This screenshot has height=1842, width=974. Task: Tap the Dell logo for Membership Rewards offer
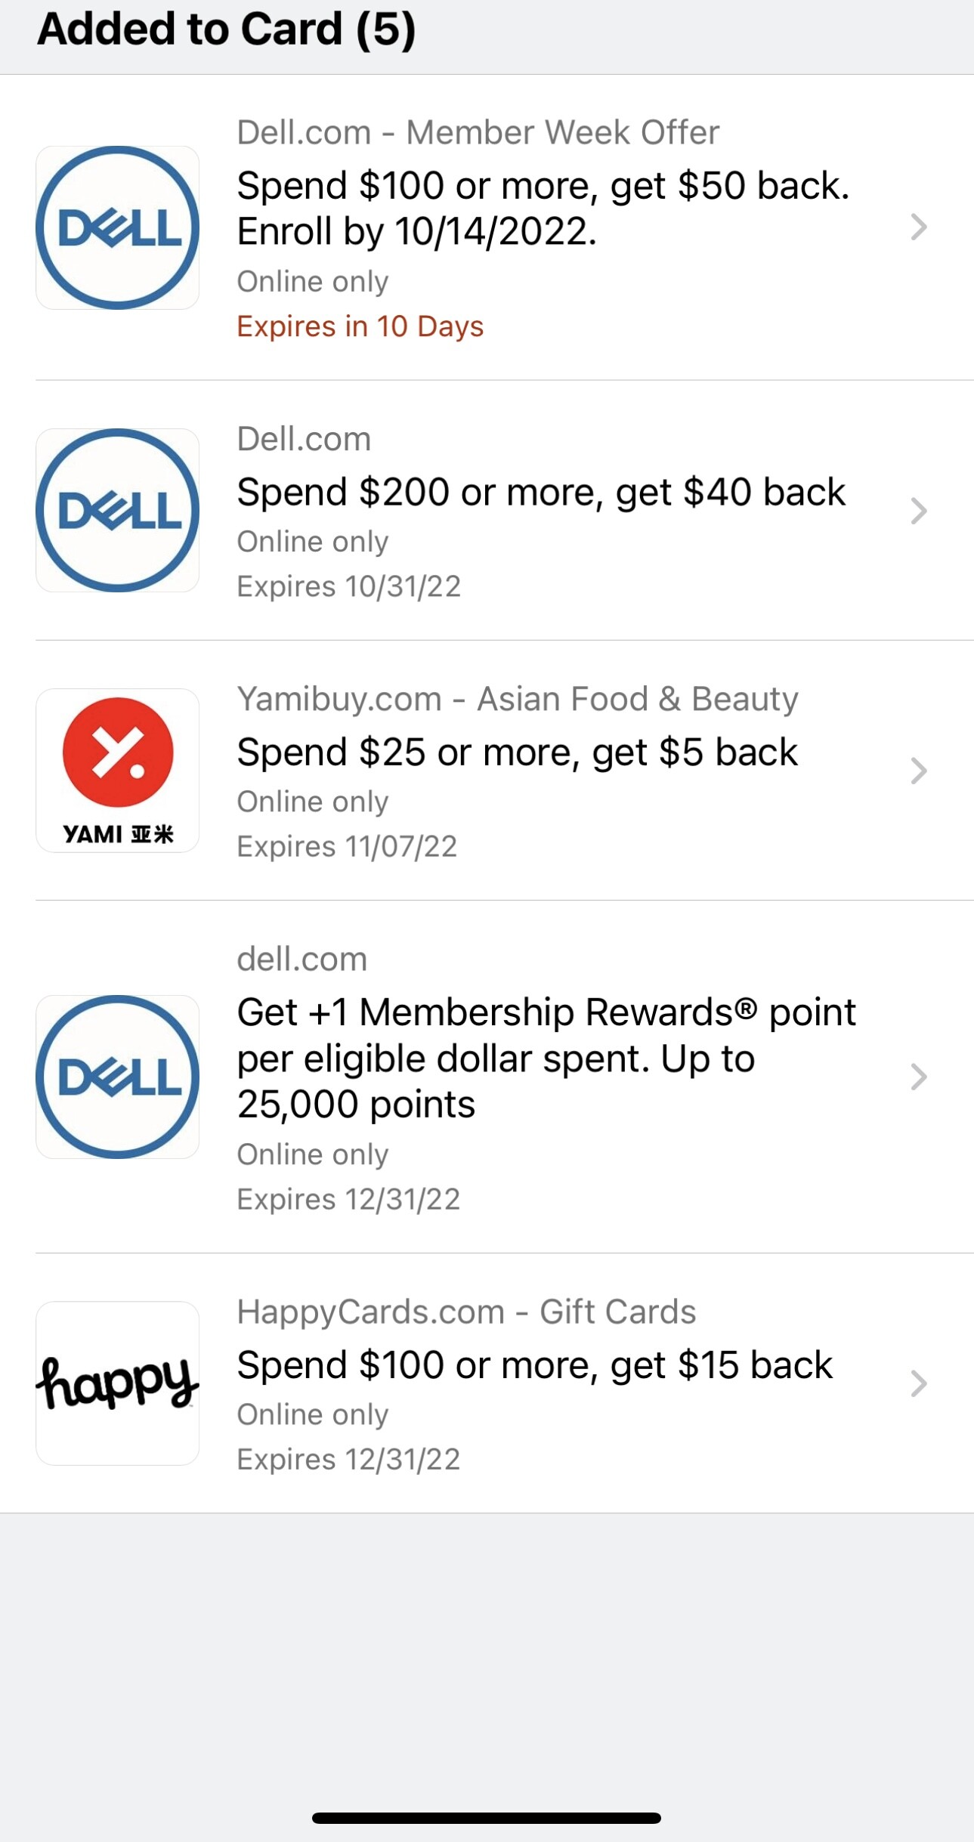pyautogui.click(x=118, y=1077)
